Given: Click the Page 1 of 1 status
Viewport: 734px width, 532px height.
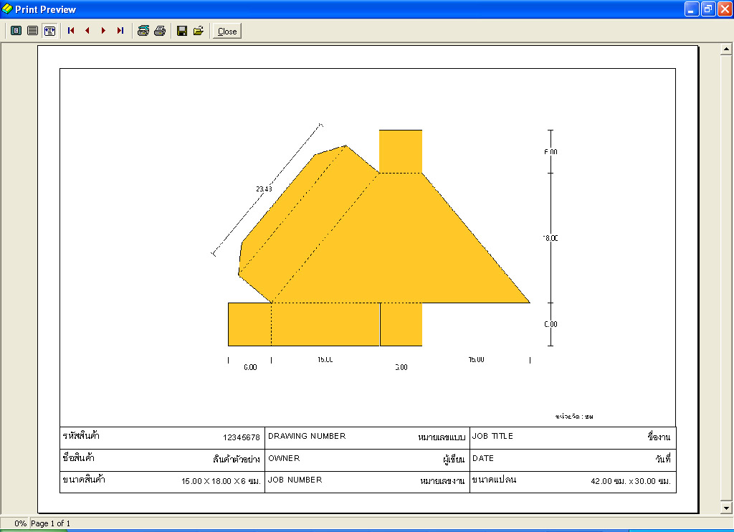Looking at the screenshot, I should pyautogui.click(x=51, y=523).
